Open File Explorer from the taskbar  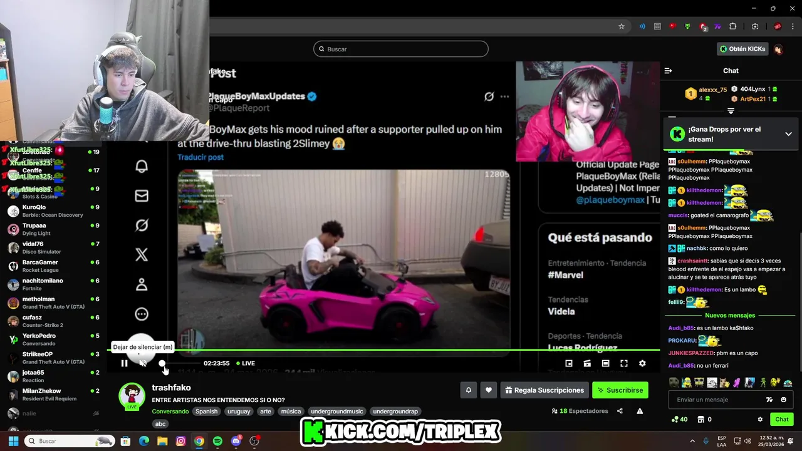[x=162, y=441]
